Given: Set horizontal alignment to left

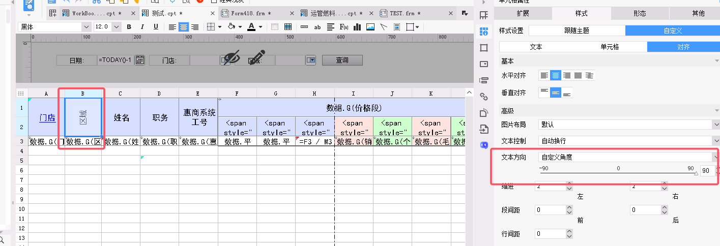Looking at the screenshot, I should (x=545, y=75).
